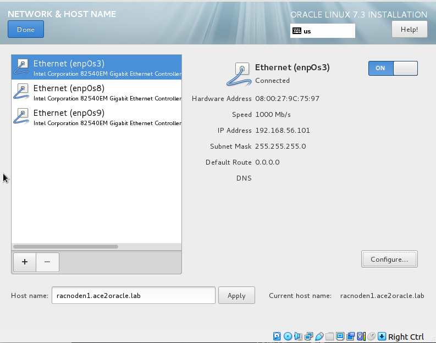Click IP address value 192.168.56.101
This screenshot has width=436, height=343.
tap(283, 131)
